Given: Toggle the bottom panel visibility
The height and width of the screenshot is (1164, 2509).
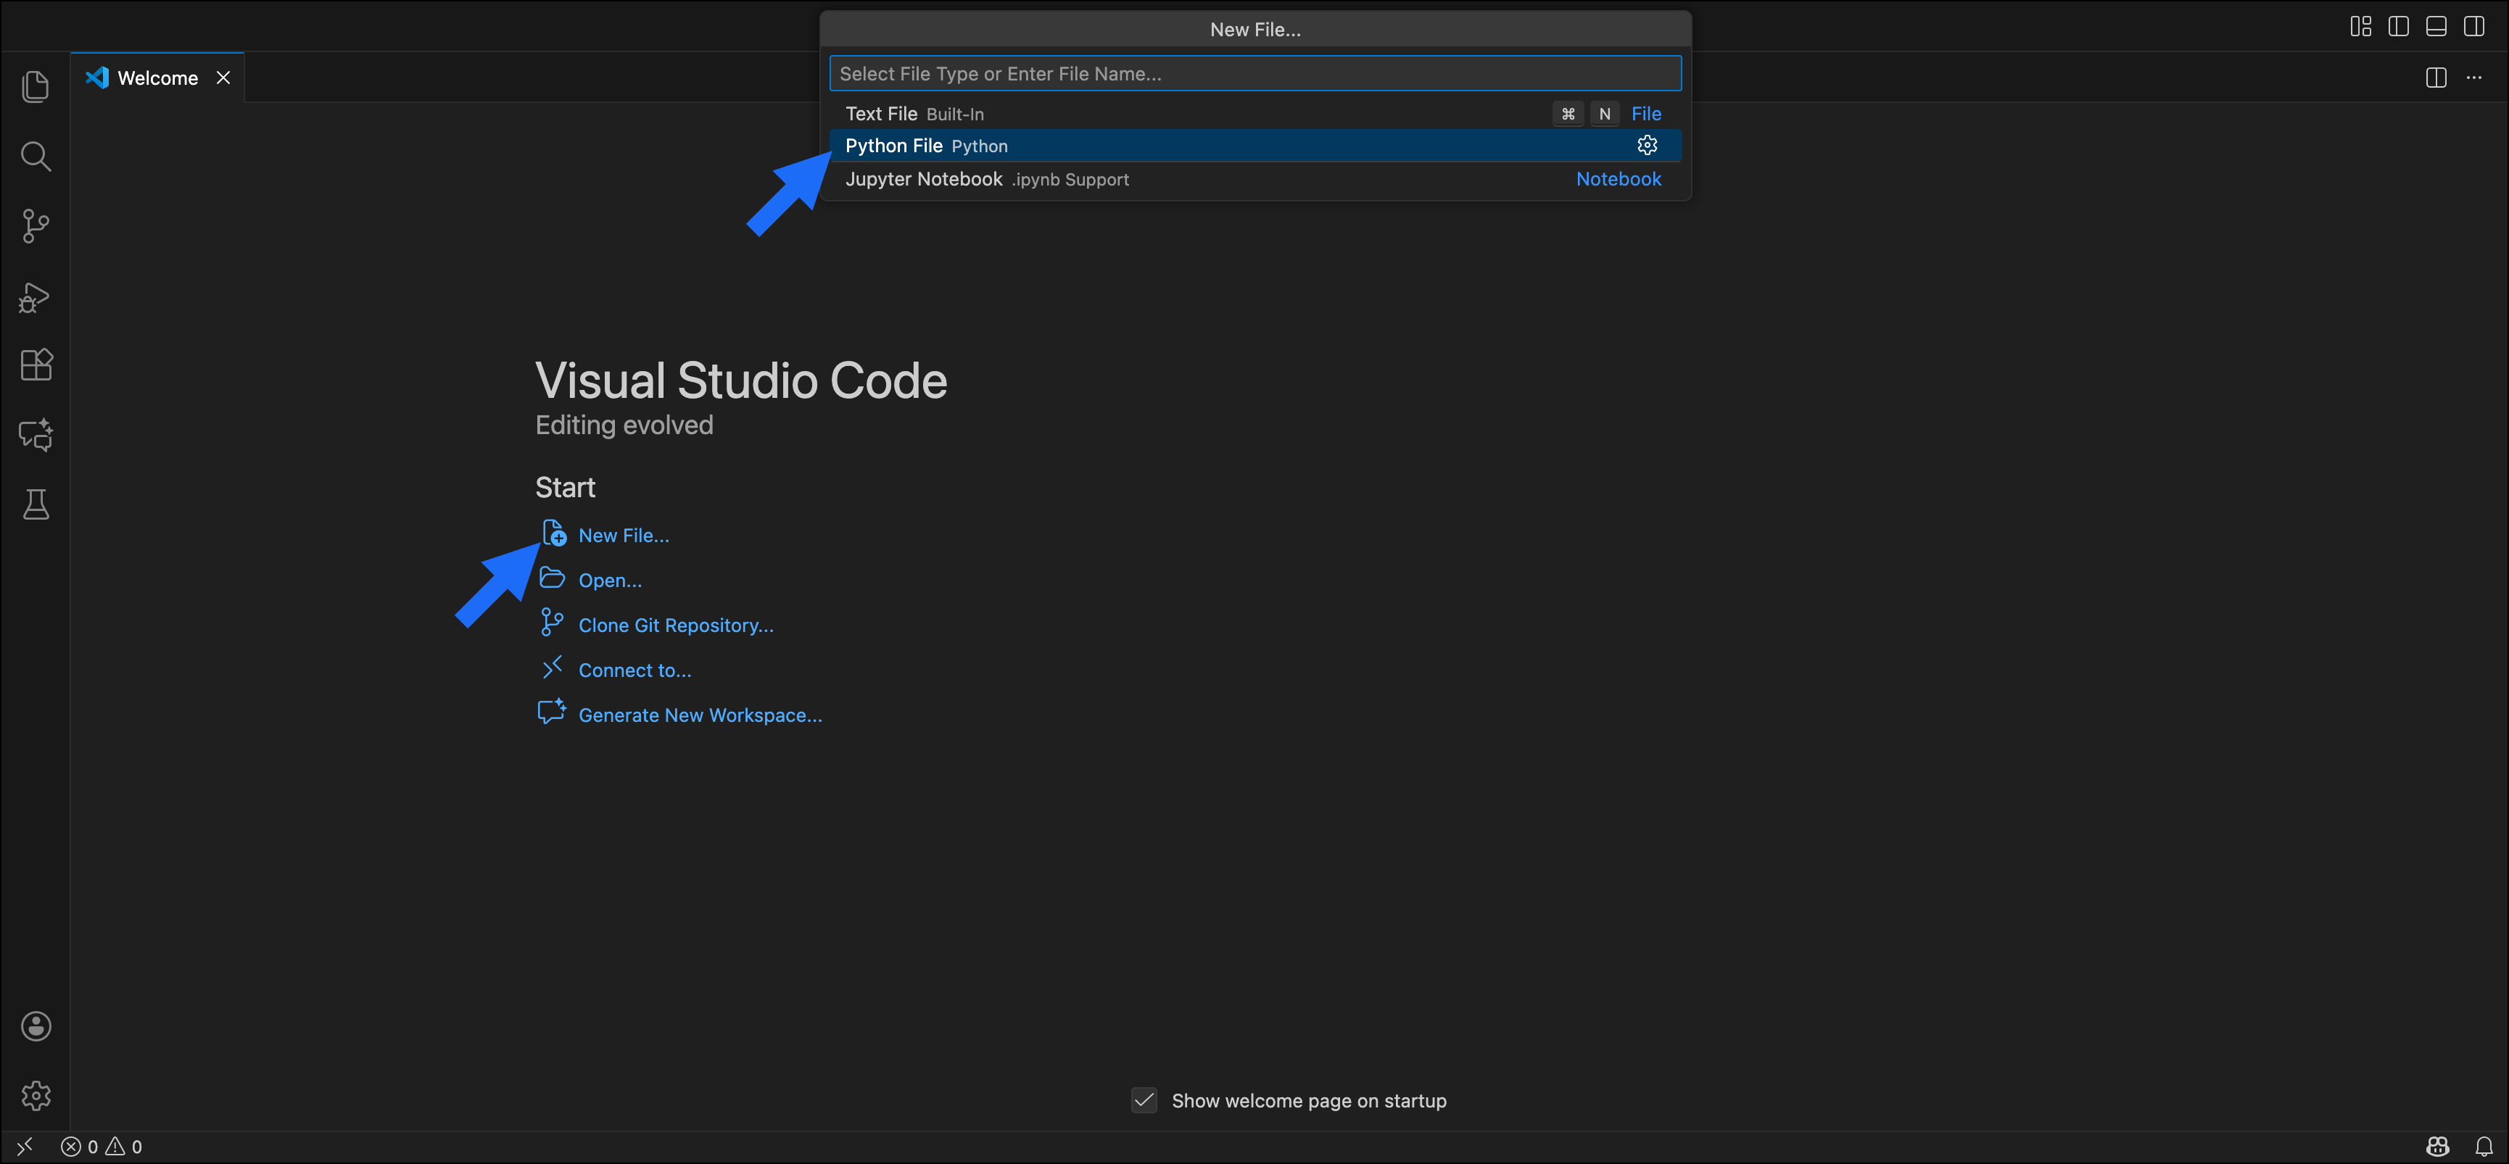Looking at the screenshot, I should pyautogui.click(x=2436, y=26).
